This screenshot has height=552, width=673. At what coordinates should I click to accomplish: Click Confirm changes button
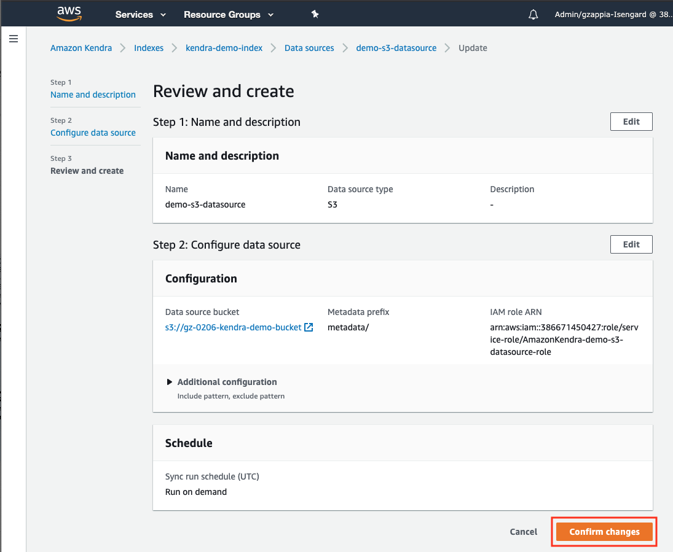pyautogui.click(x=604, y=532)
